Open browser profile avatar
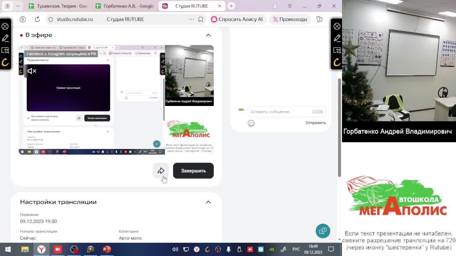Image resolution: width=456 pixels, height=256 pixels. 275,6
